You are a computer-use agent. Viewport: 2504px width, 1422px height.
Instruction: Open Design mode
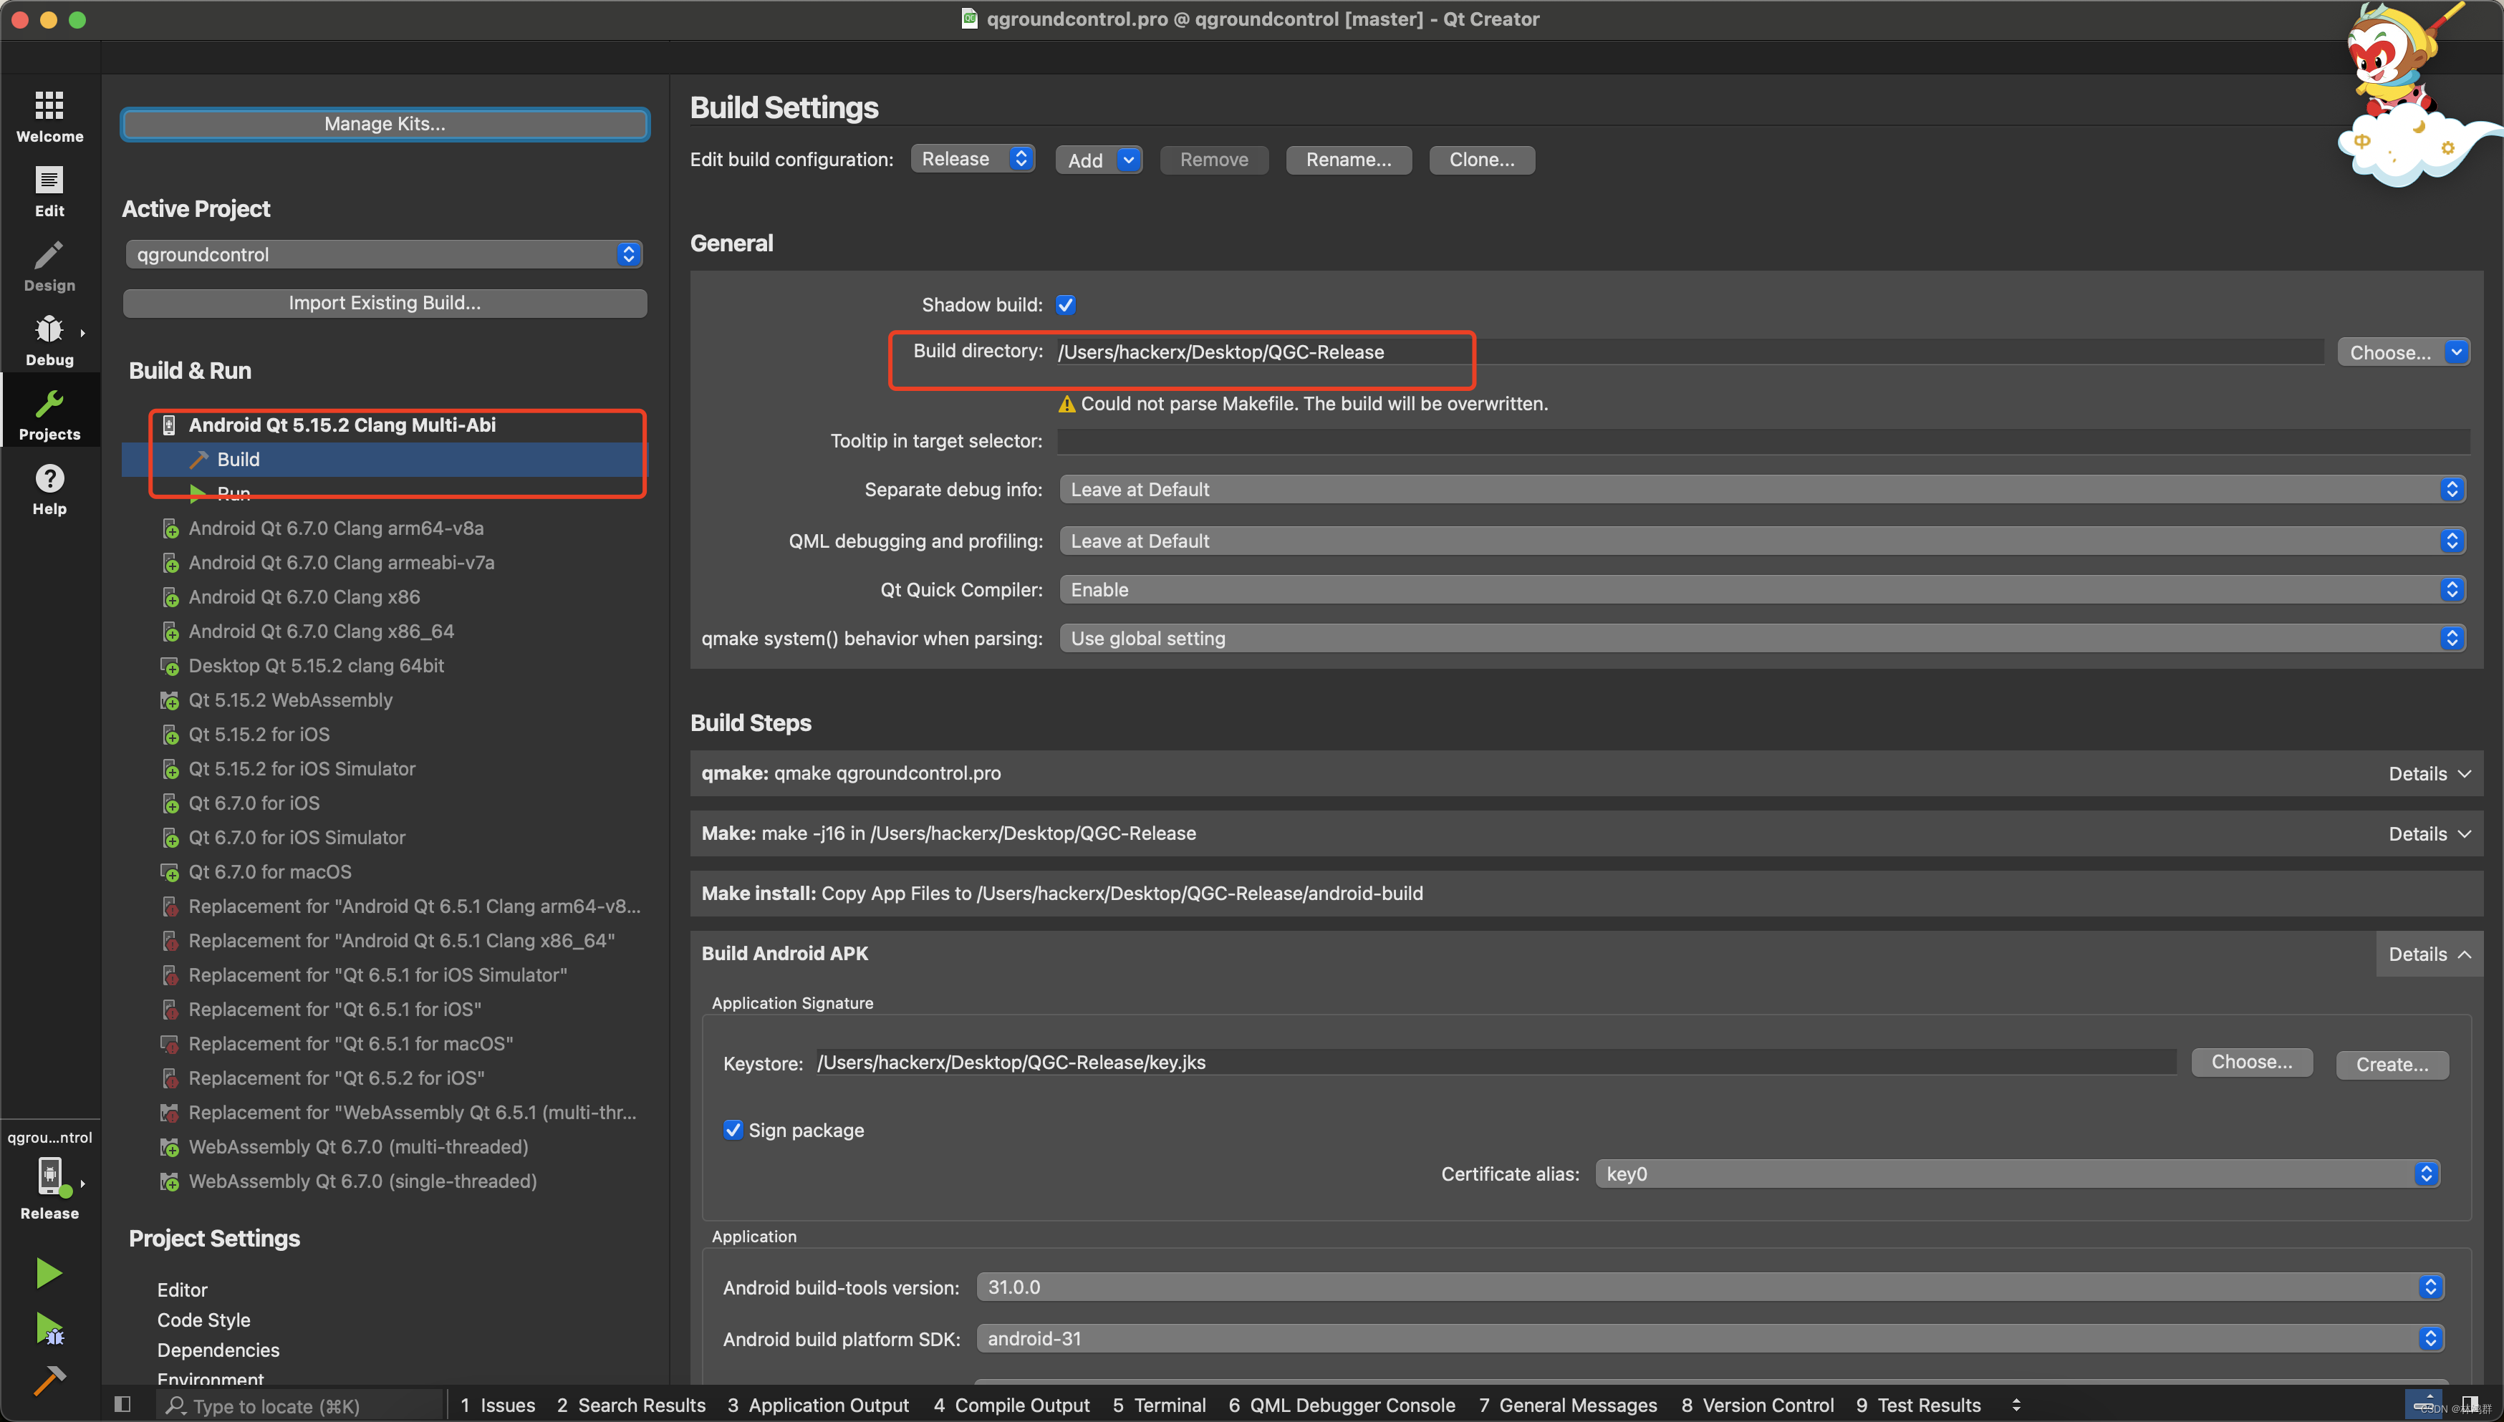(x=49, y=266)
